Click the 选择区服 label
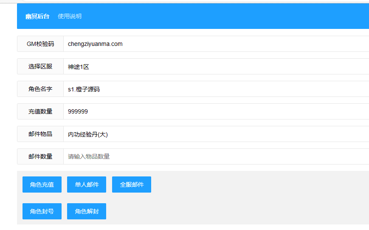Viewport: 369px width, 230px height. 40,66
